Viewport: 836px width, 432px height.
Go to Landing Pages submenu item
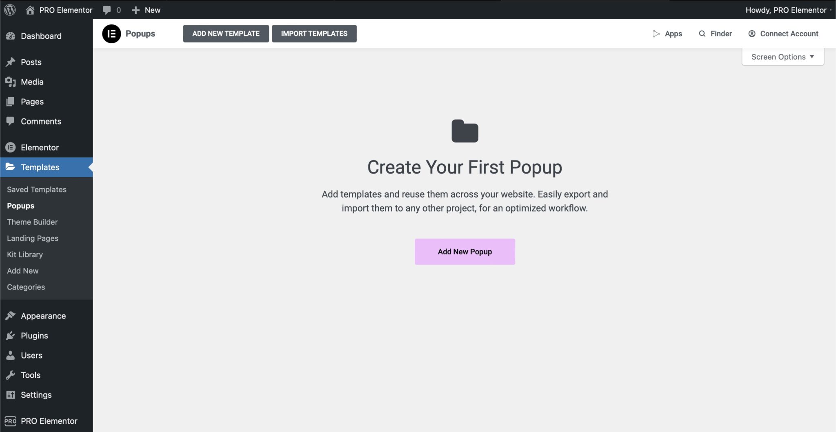tap(33, 238)
